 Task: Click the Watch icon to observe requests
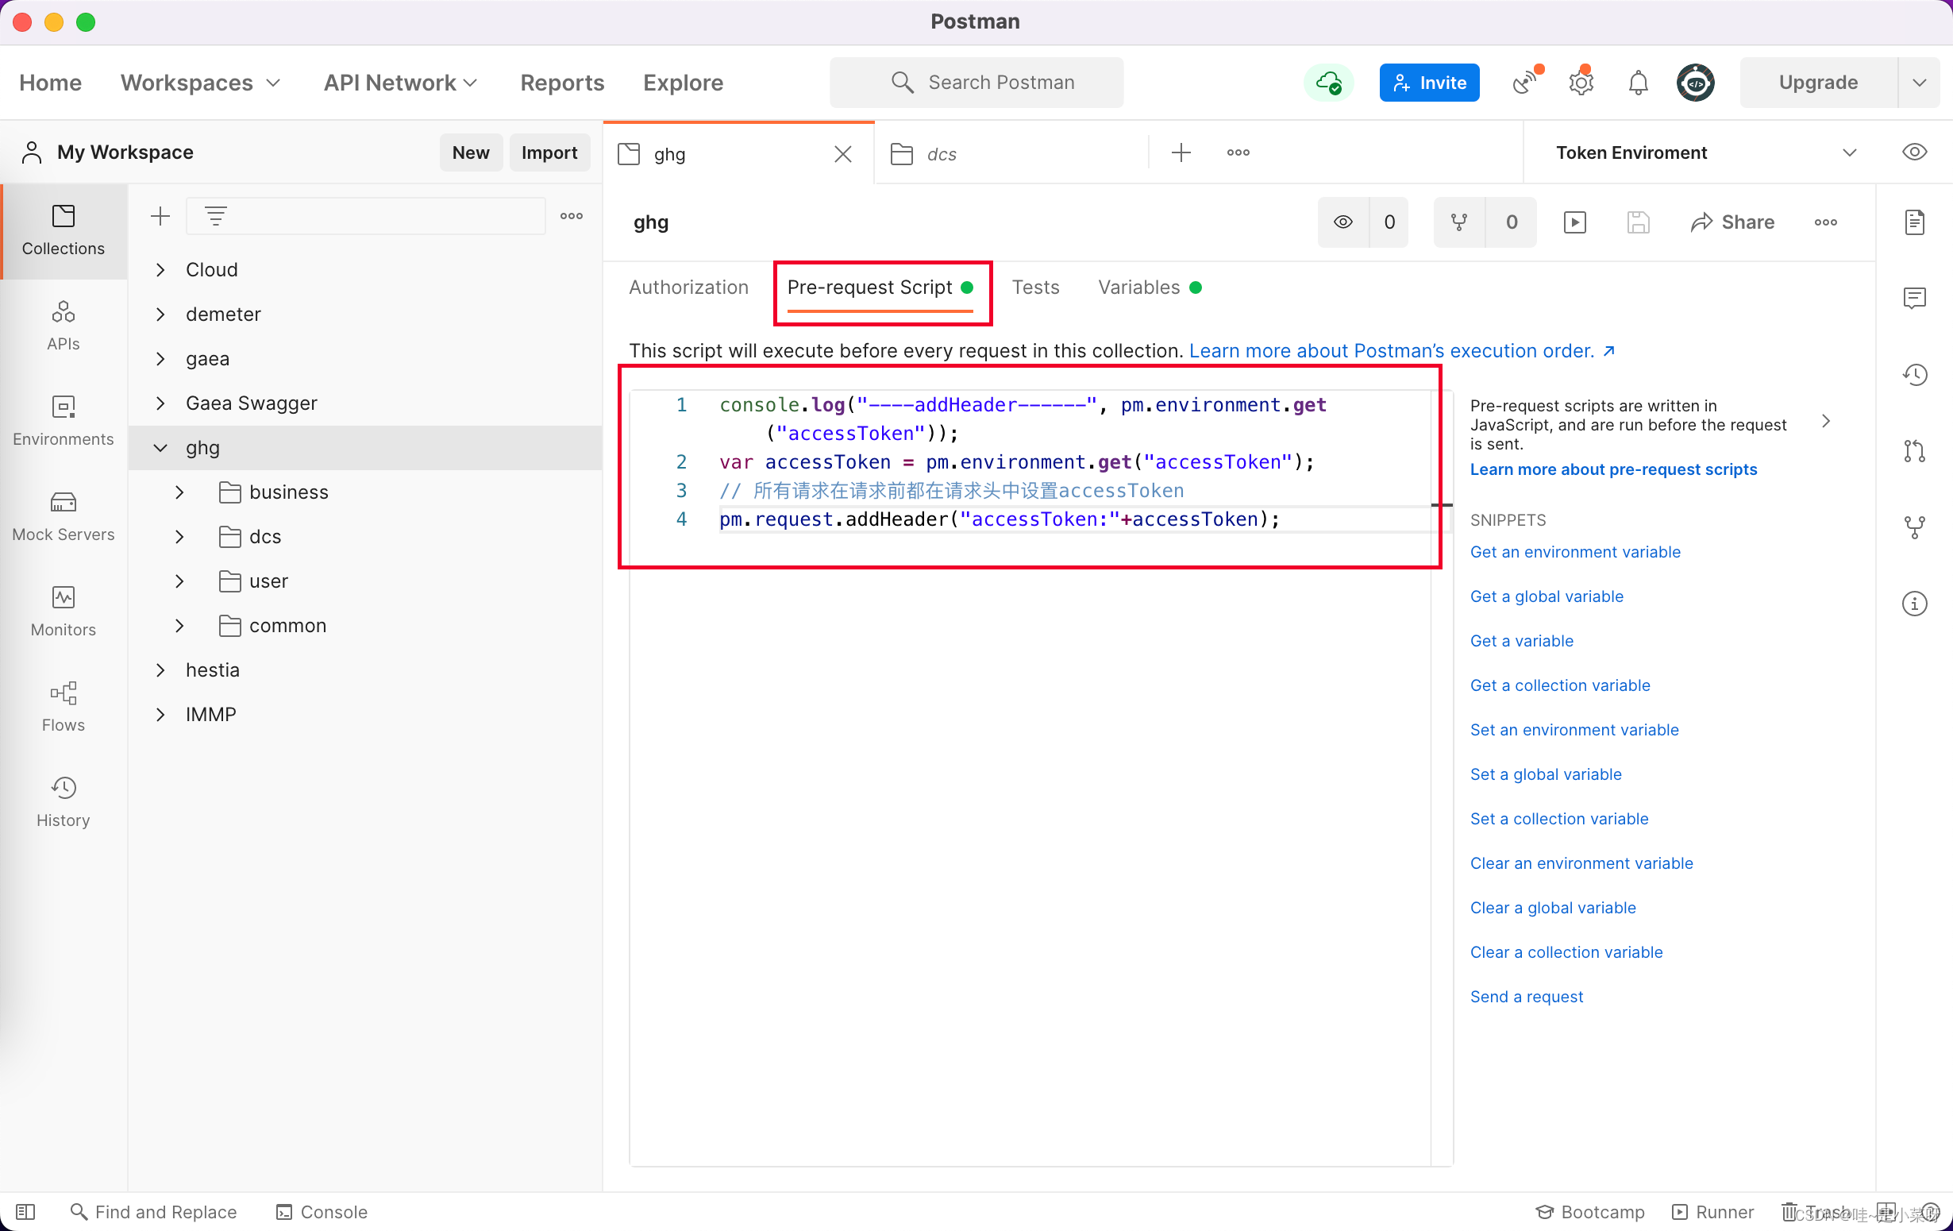click(1343, 222)
